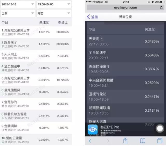The height and width of the screenshot is (146, 166).
Task: Tap 天天向上 22:12~00:05 row
Action: (x=125, y=41)
